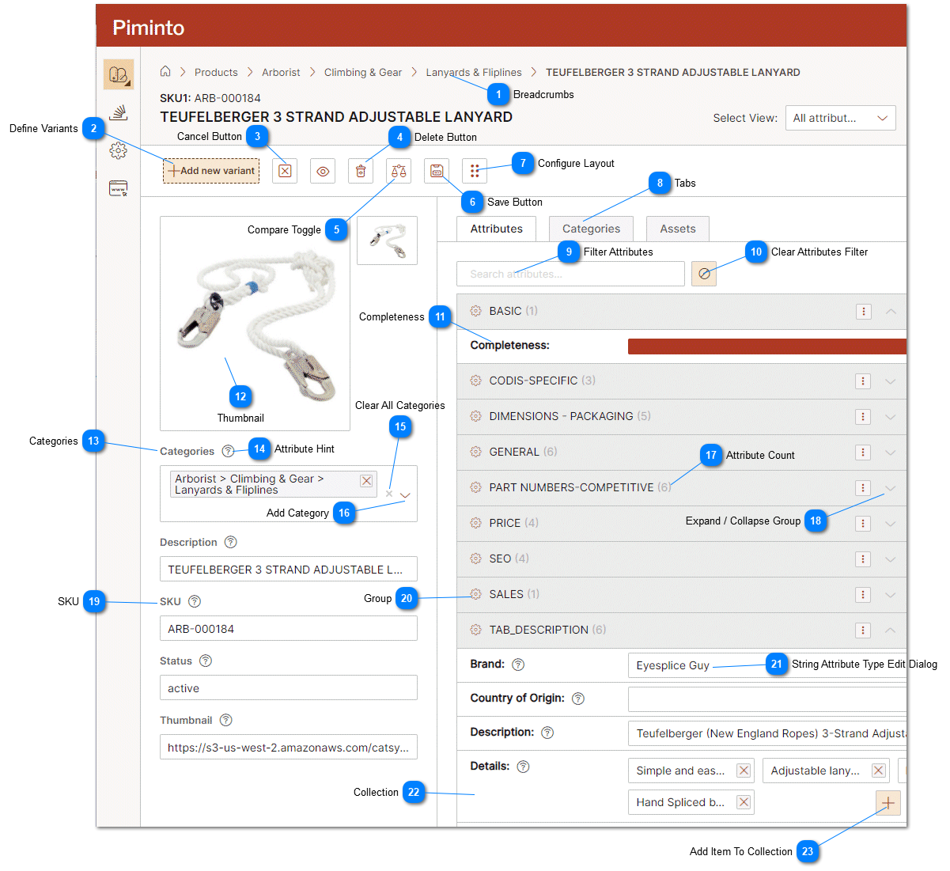
Task: Open the configure layout dots icon
Action: [475, 171]
